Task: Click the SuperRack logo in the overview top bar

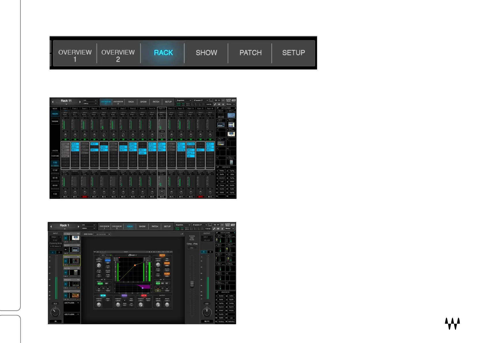Action: pos(231,100)
